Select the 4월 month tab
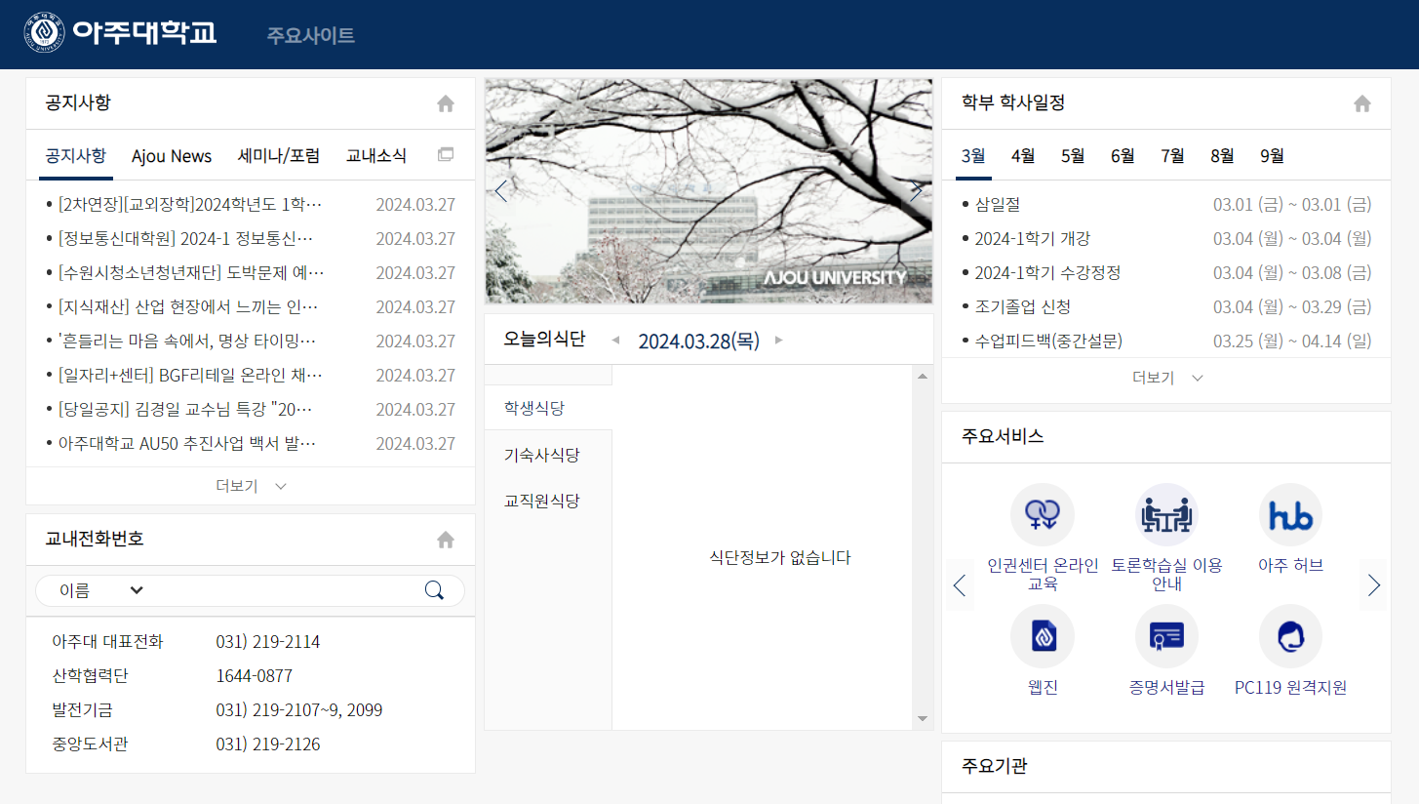The image size is (1419, 804). 1024,155
